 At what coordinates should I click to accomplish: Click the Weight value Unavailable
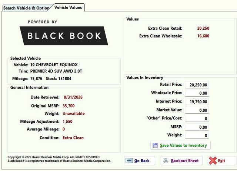click(74, 113)
